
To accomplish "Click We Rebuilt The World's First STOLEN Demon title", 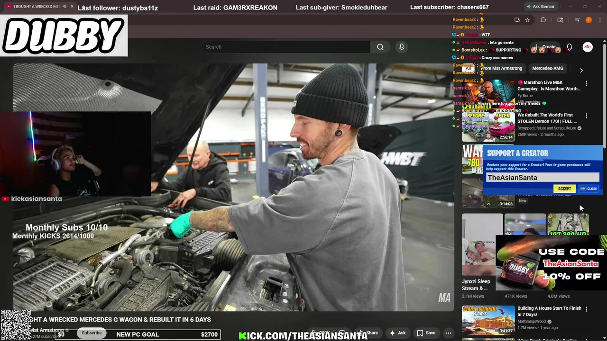I will tap(547, 118).
